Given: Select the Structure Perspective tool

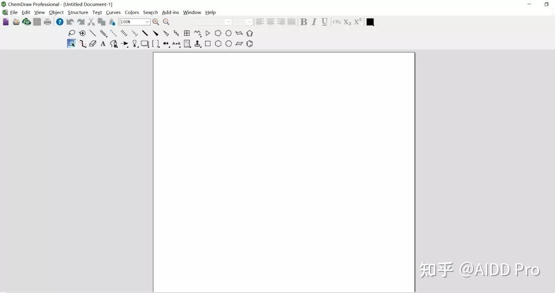Looking at the screenshot, I should [82, 33].
